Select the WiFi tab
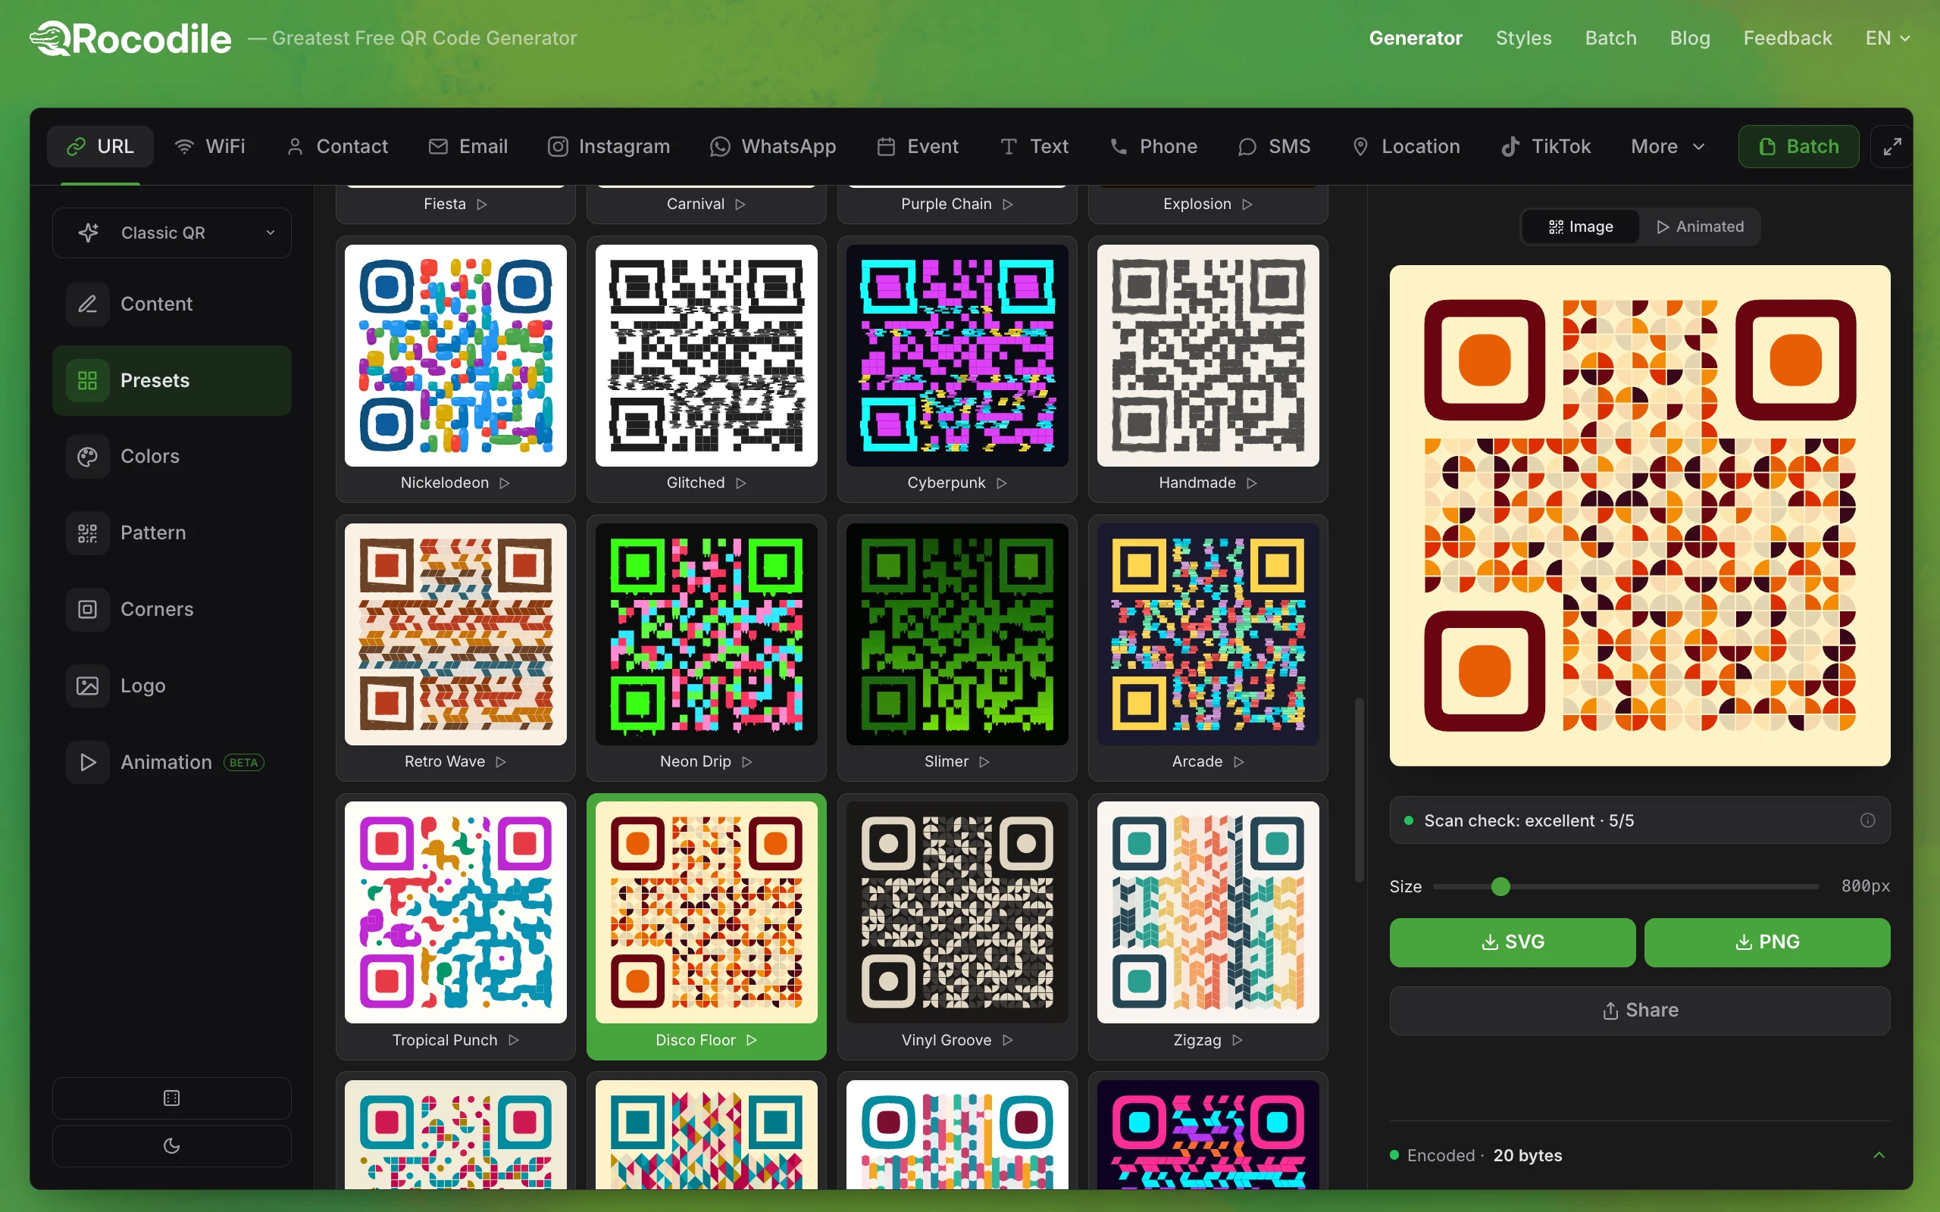1940x1212 pixels. 210,147
